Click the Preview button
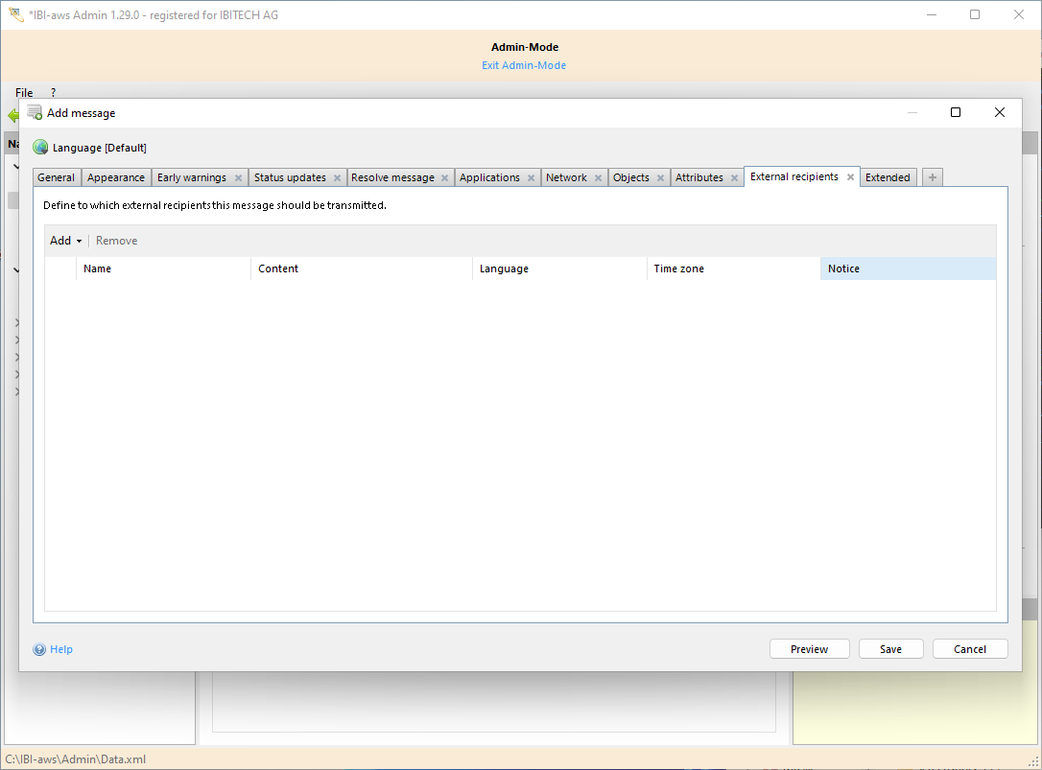Image resolution: width=1042 pixels, height=770 pixels. pos(809,649)
